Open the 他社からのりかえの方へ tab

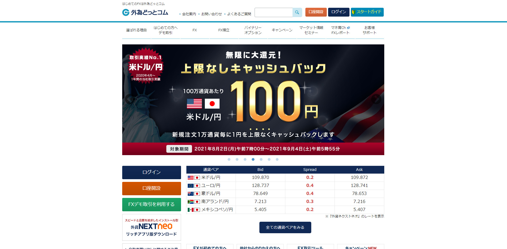(x=260, y=247)
